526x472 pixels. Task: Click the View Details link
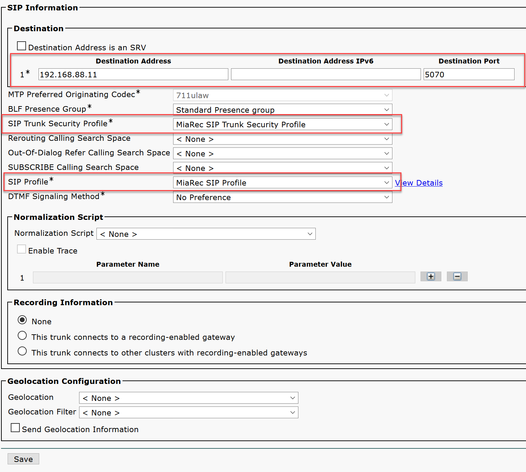[x=419, y=183]
